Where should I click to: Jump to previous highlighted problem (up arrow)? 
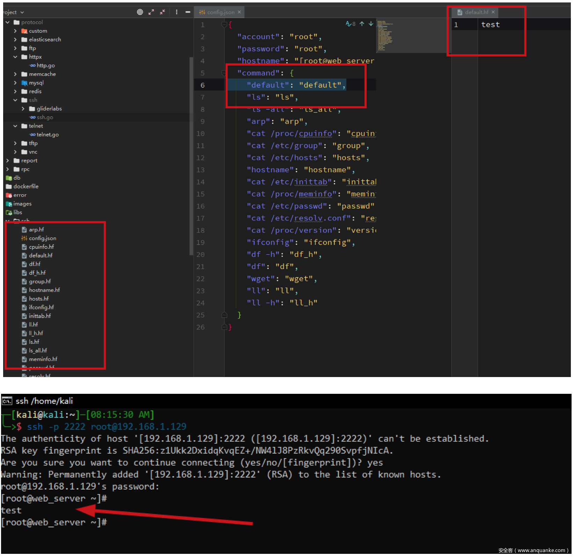362,24
